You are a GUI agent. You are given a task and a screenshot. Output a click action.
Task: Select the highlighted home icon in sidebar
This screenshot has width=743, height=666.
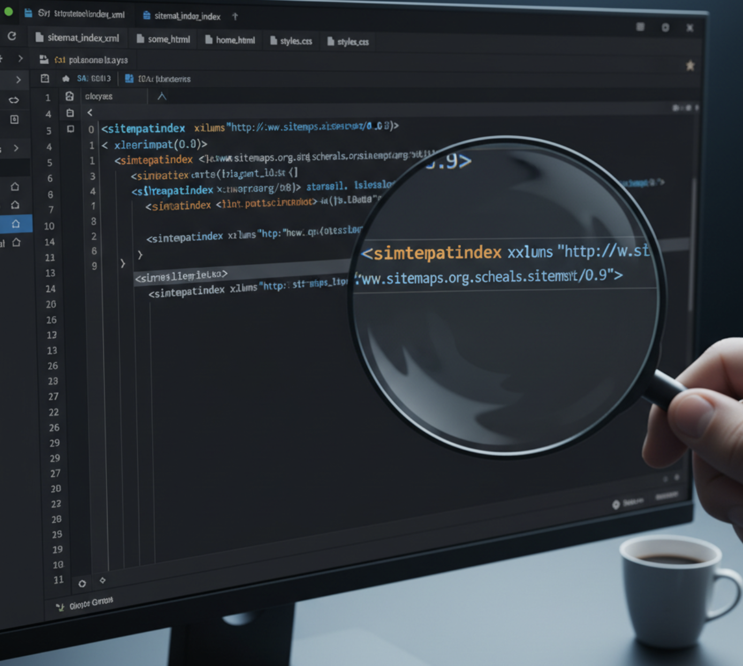point(16,224)
